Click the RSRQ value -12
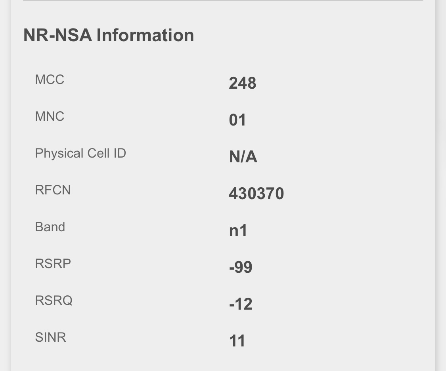The height and width of the screenshot is (371, 446). [x=241, y=304]
